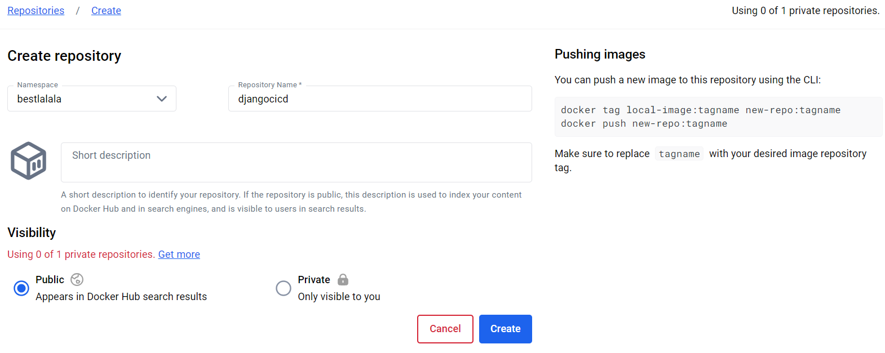Go to Repositories breadcrumb link

coord(36,11)
